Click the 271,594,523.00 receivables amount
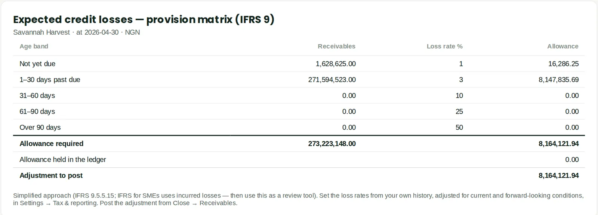This screenshot has height=215, width=598. (x=332, y=80)
